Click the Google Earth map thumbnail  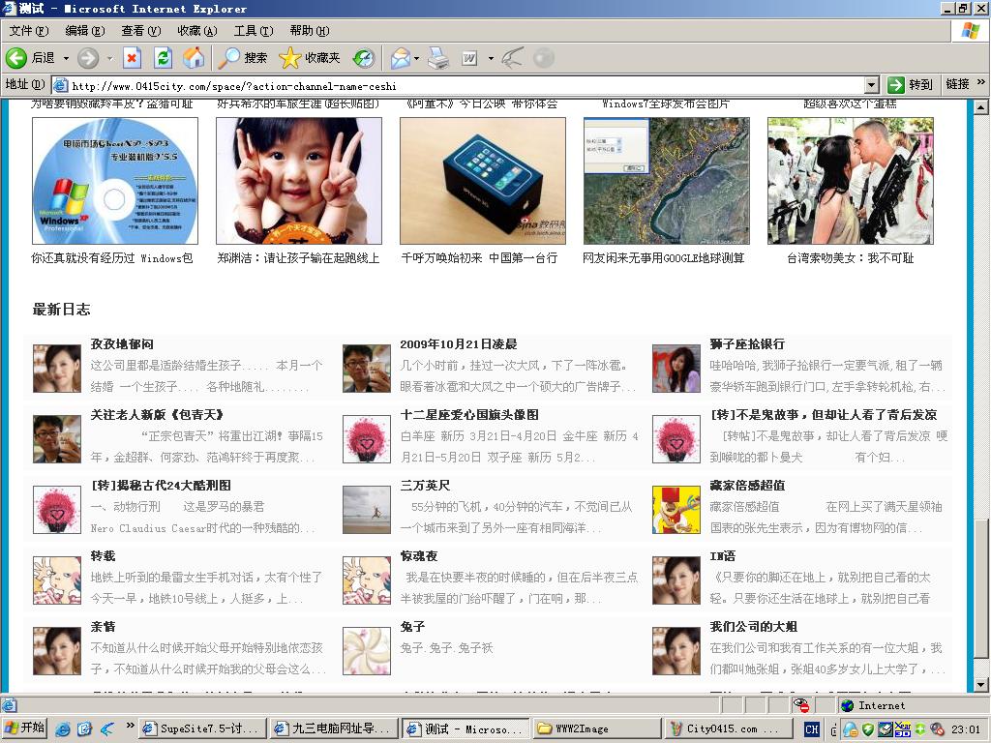point(667,181)
